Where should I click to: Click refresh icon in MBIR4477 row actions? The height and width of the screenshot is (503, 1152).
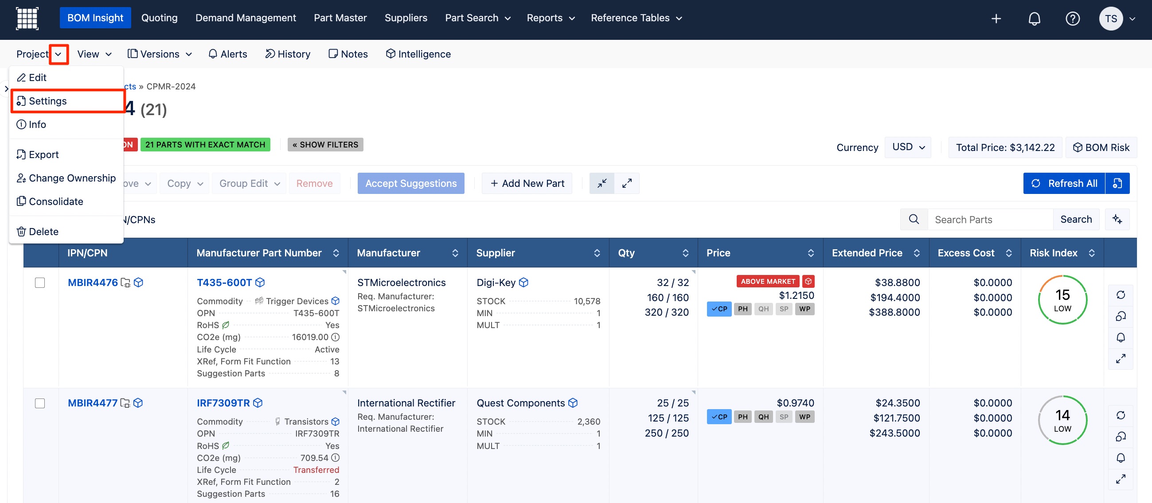1120,415
